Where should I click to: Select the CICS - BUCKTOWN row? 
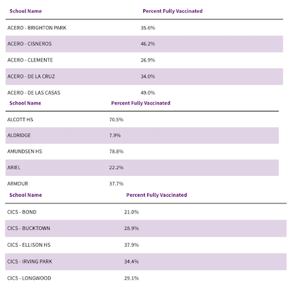click(146, 228)
